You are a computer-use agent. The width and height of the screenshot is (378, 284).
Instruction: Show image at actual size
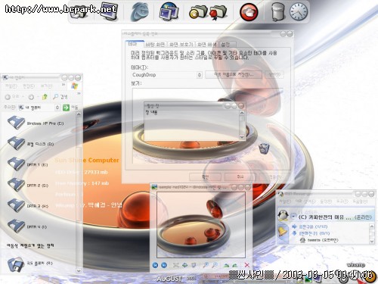point(184,265)
